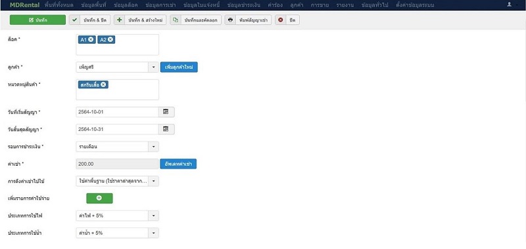Click the ค่าเช่า field showing 200.00

coord(117,164)
